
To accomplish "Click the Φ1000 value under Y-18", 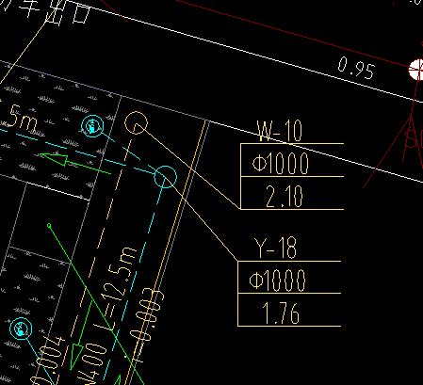I will [x=277, y=280].
